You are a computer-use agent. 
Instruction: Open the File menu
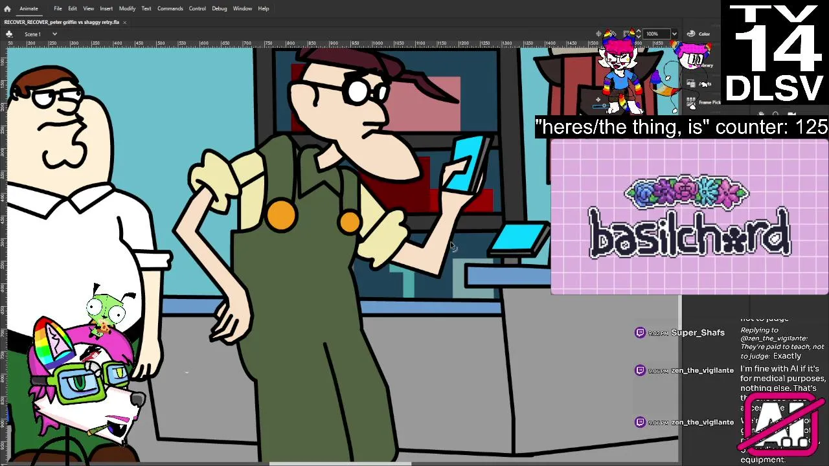click(58, 8)
